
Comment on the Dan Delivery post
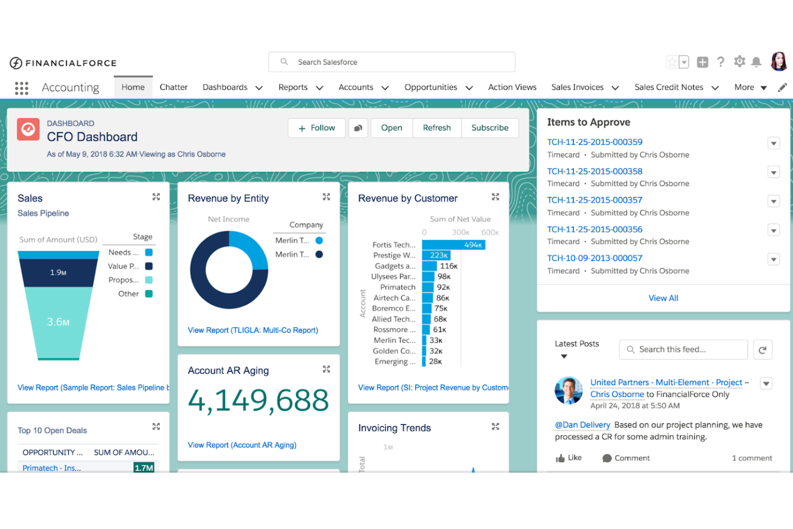coord(626,458)
